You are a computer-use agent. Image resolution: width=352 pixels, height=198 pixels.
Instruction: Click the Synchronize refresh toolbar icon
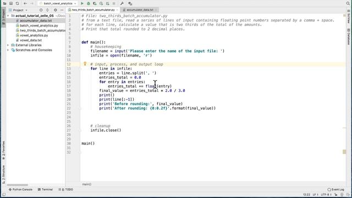point(17,3)
